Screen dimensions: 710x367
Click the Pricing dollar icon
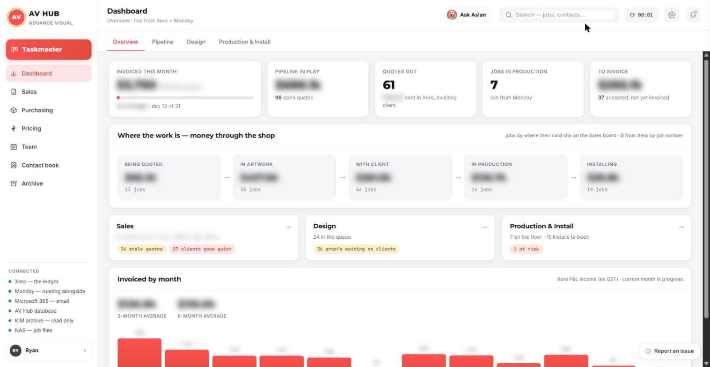click(14, 128)
